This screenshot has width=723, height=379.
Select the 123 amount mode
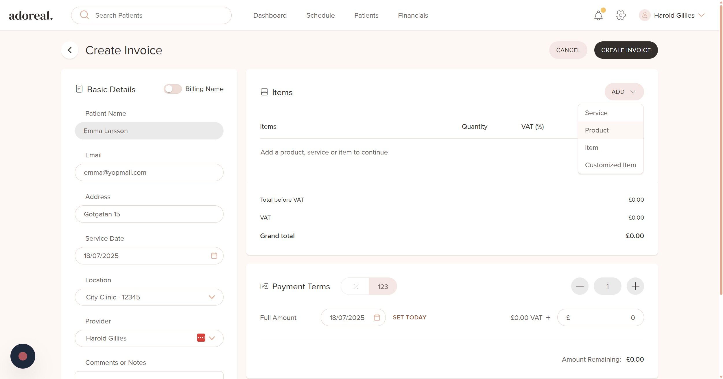click(x=383, y=286)
